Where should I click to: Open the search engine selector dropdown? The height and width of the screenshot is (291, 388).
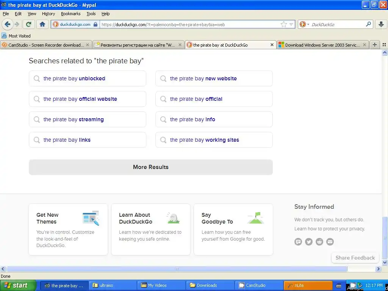(304, 24)
